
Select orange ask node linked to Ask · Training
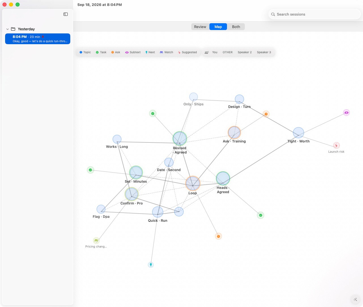(266, 114)
